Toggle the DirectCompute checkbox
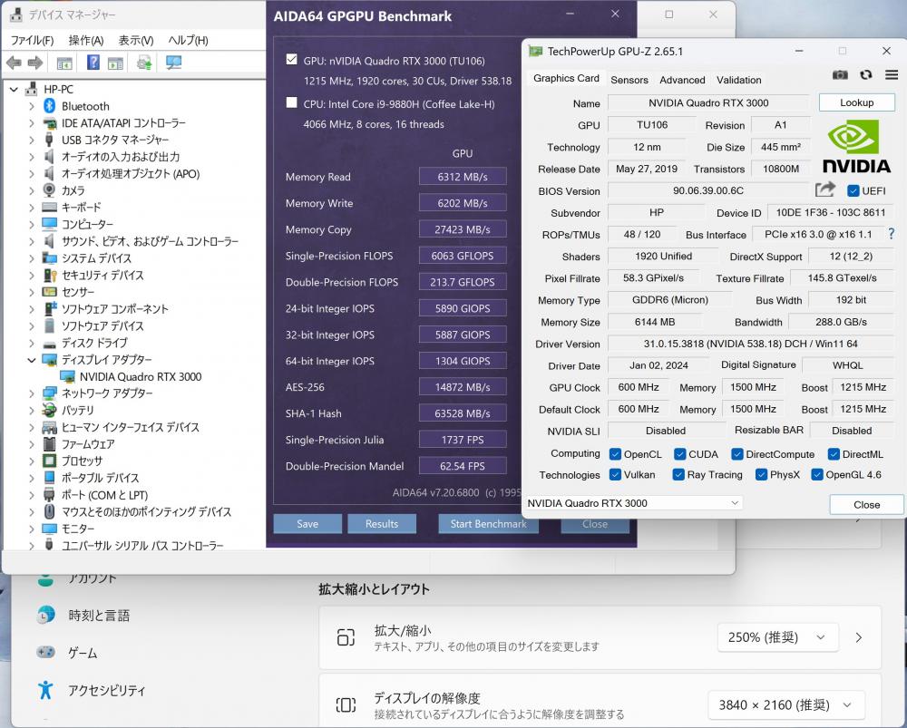The width and height of the screenshot is (907, 728). click(x=736, y=454)
